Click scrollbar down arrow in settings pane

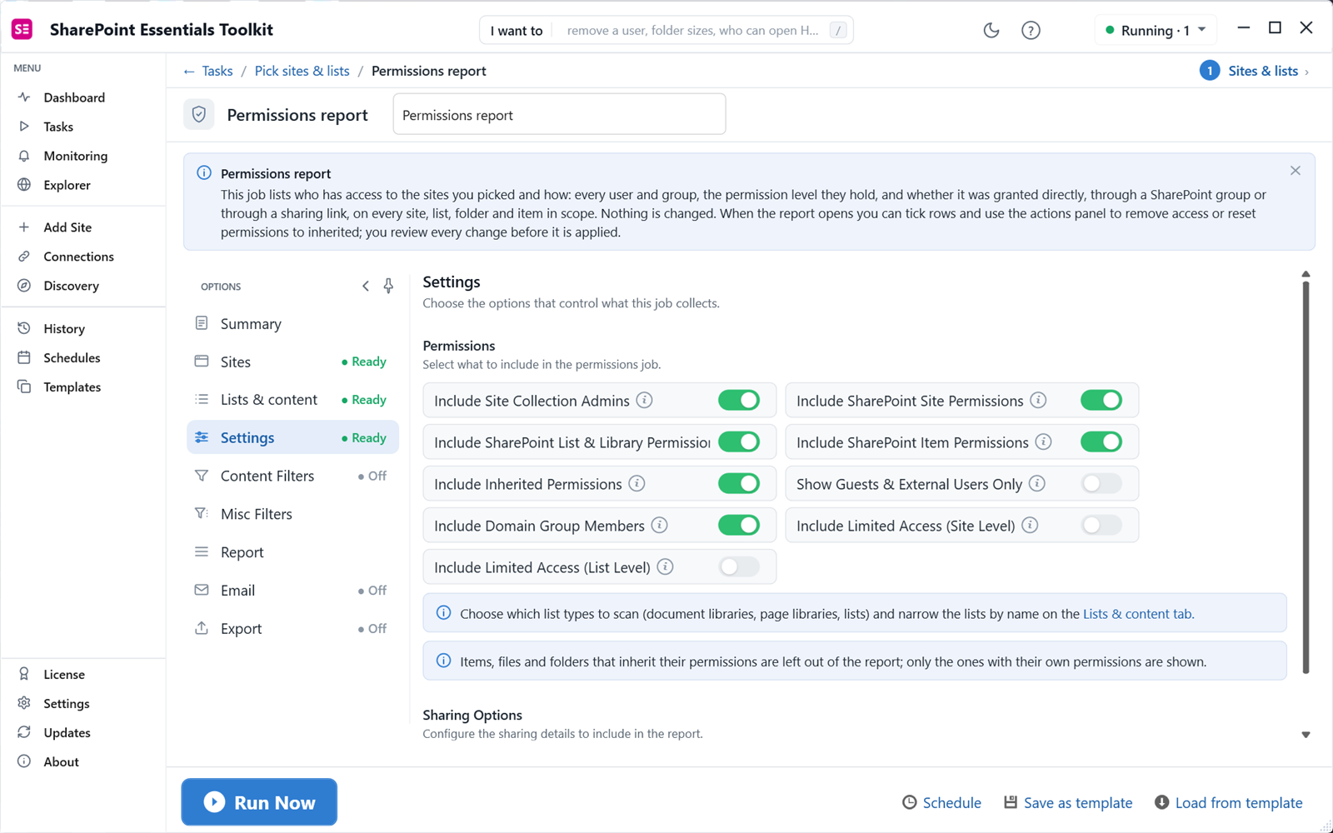tap(1306, 735)
